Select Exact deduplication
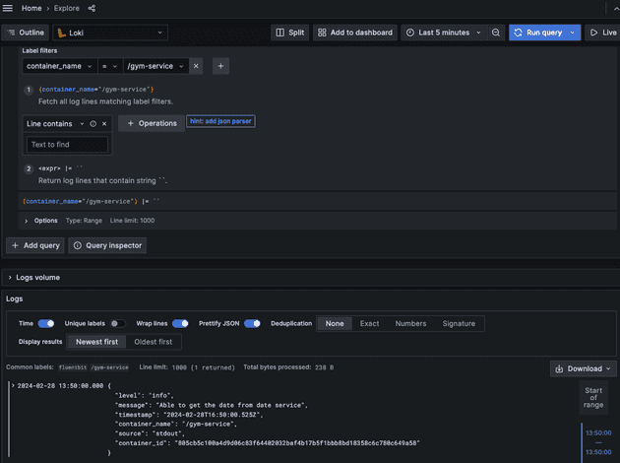Viewport: 620px width, 463px height. [369, 324]
